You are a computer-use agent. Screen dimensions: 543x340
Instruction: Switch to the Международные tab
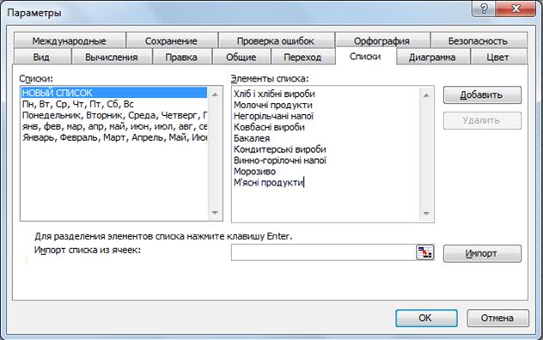pyautogui.click(x=70, y=41)
